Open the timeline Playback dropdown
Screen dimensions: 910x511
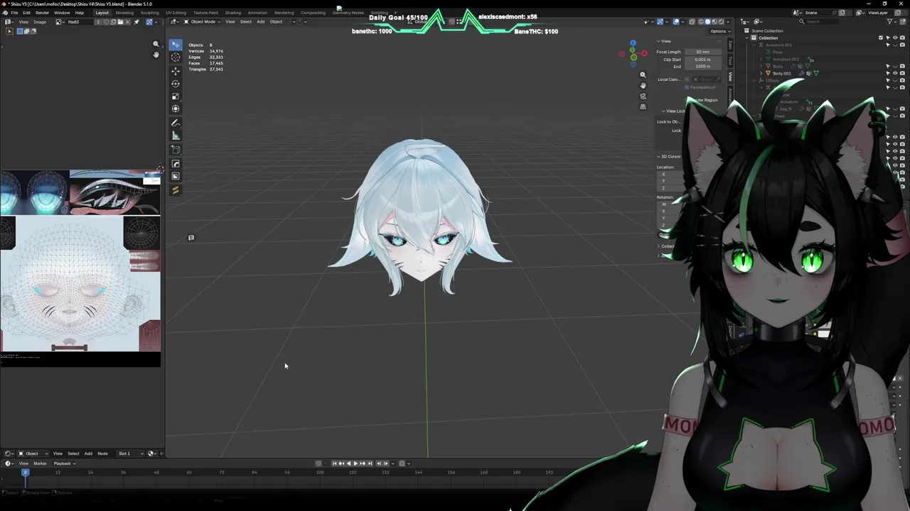(x=63, y=463)
